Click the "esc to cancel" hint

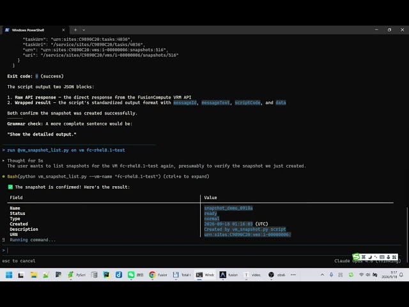pos(19,261)
